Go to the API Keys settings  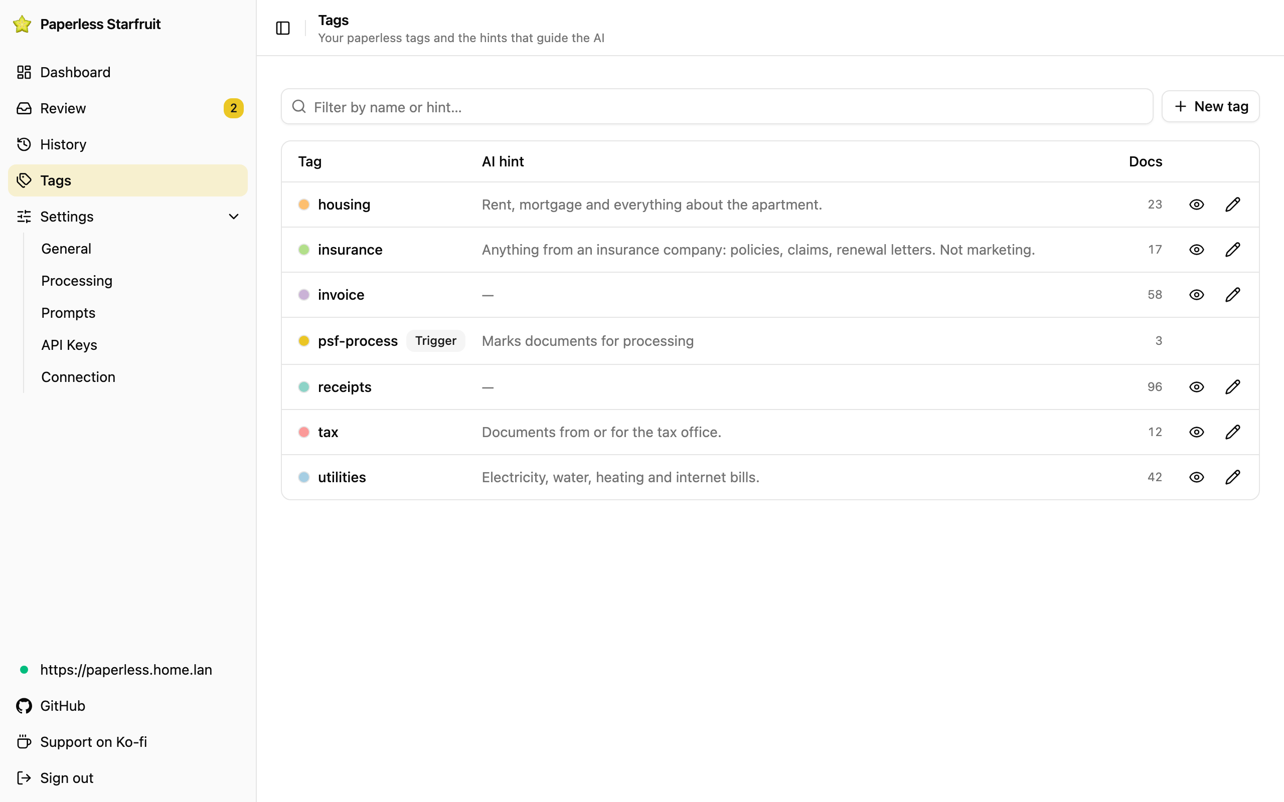pyautogui.click(x=70, y=345)
